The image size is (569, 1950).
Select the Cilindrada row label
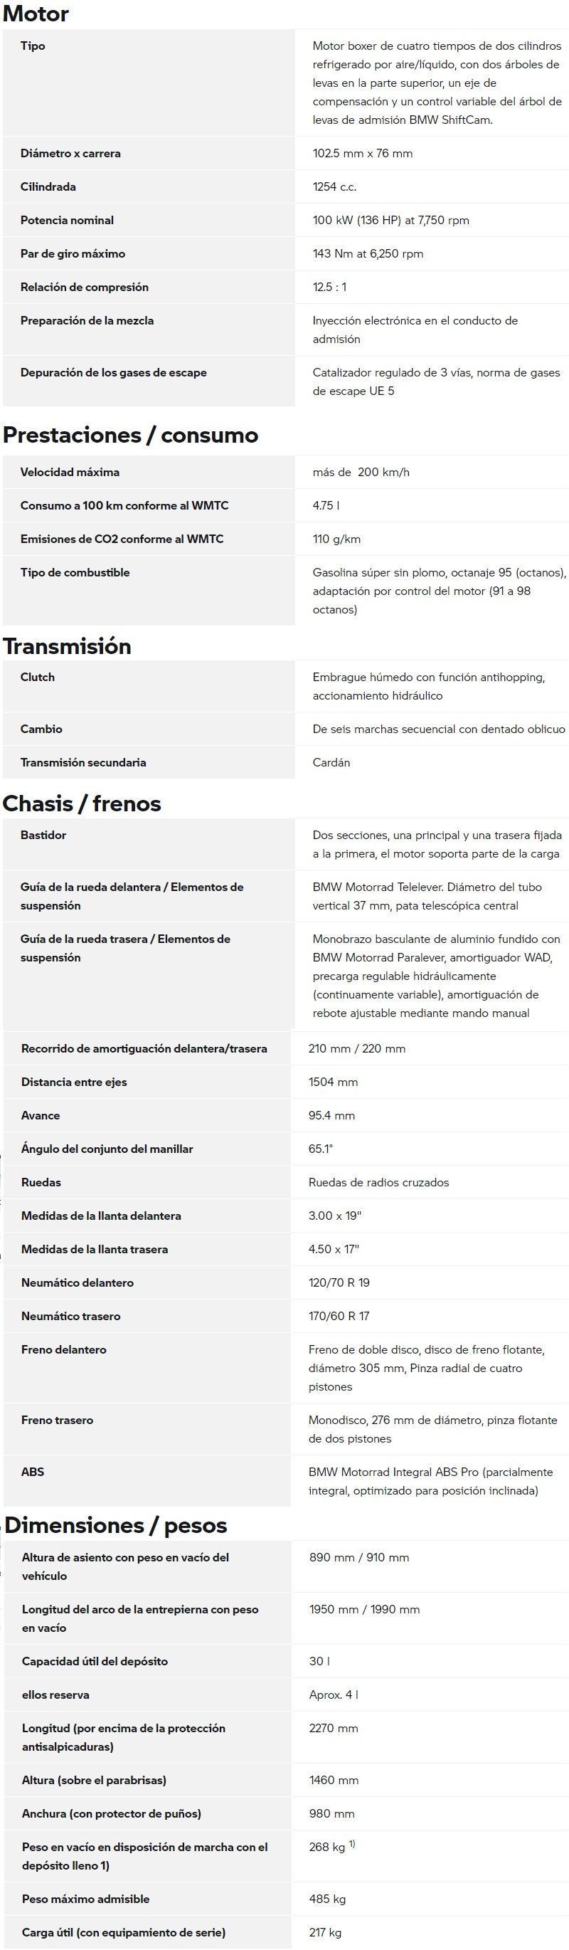(x=48, y=187)
